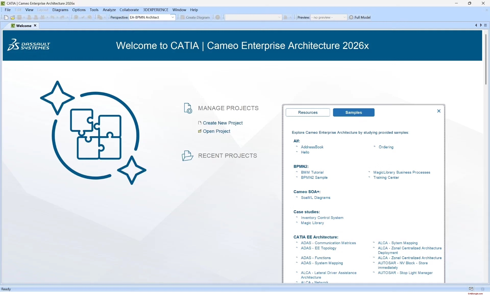
Task: Click the New Project toolbar icon
Action: tap(6, 17)
